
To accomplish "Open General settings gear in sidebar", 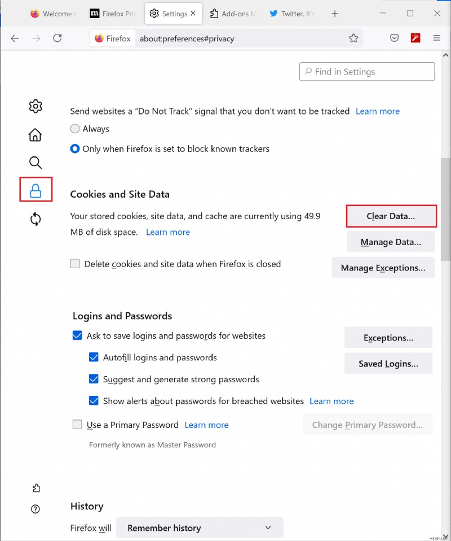I will click(x=36, y=106).
